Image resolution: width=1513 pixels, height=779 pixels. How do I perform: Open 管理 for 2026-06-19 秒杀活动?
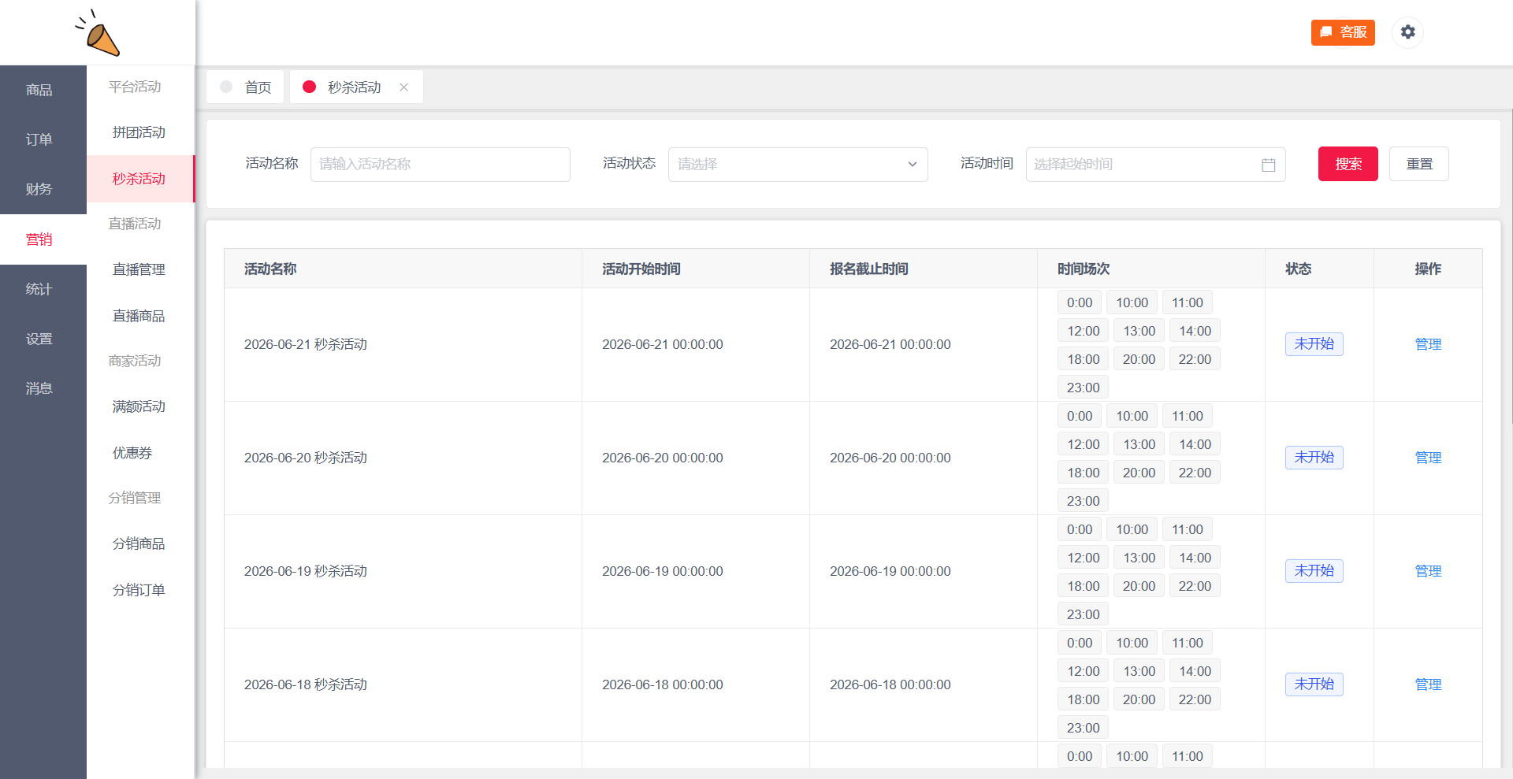click(1428, 571)
